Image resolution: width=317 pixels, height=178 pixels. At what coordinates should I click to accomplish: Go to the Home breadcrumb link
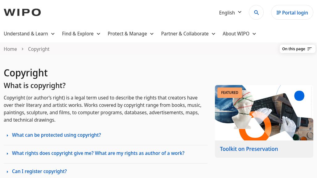coord(10,49)
